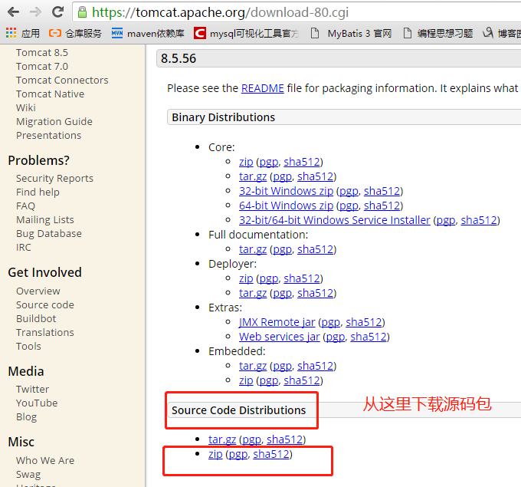Open the 仓库服务 bookmark
The width and height of the screenshot is (521, 487).
pyautogui.click(x=75, y=33)
